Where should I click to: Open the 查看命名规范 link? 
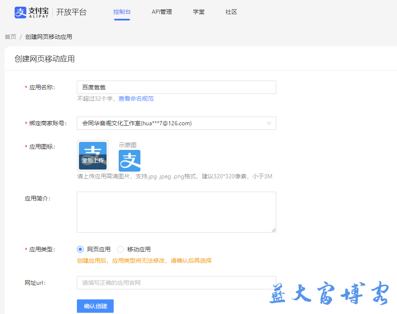tap(136, 99)
